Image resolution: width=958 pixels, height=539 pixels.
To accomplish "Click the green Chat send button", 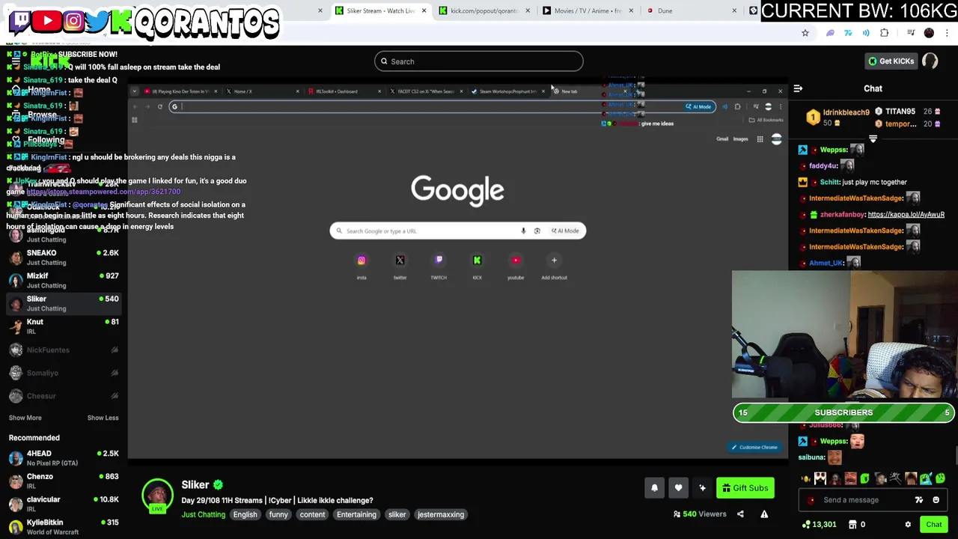I will [x=933, y=525].
